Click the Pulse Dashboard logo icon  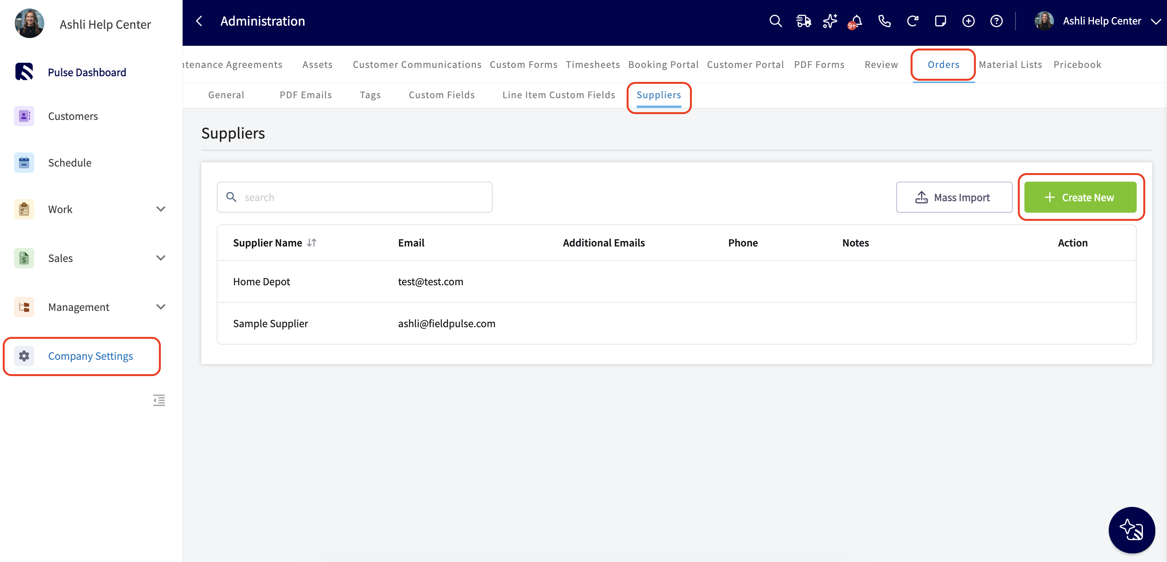point(24,71)
